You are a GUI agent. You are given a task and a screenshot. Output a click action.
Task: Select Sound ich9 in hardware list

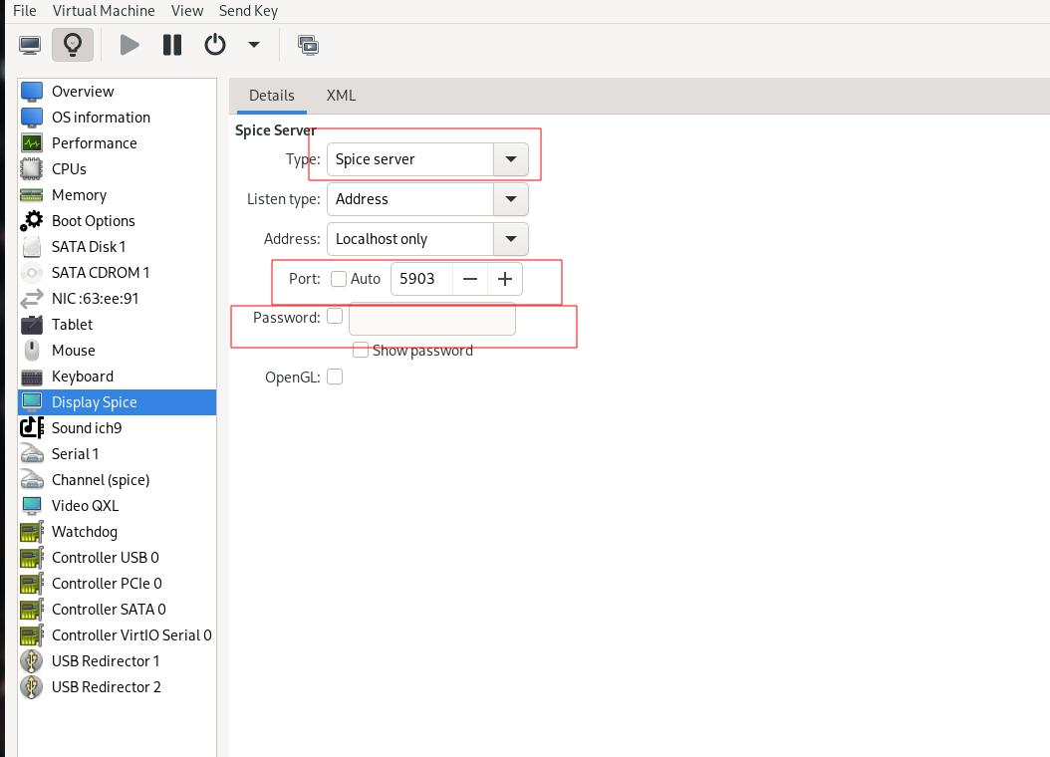pyautogui.click(x=87, y=428)
